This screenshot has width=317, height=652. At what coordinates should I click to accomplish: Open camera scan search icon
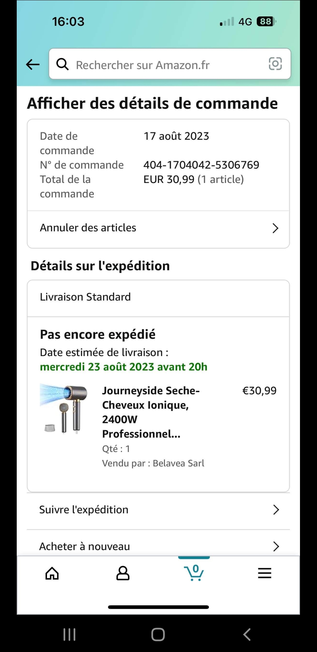coord(275,64)
